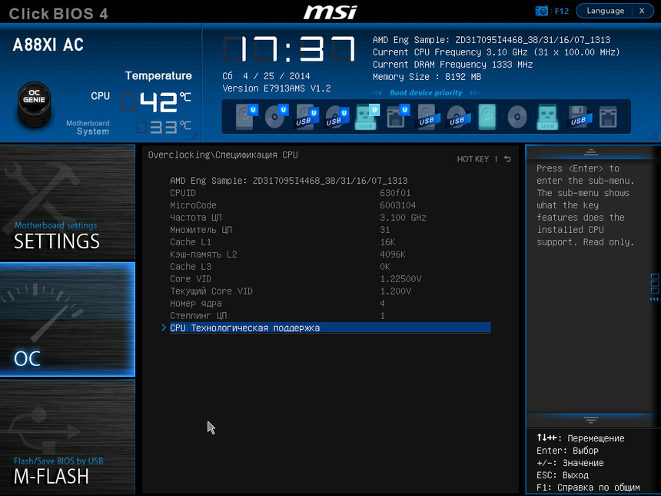Click the screenshot camera icon
This screenshot has width=661, height=496.
tap(542, 11)
